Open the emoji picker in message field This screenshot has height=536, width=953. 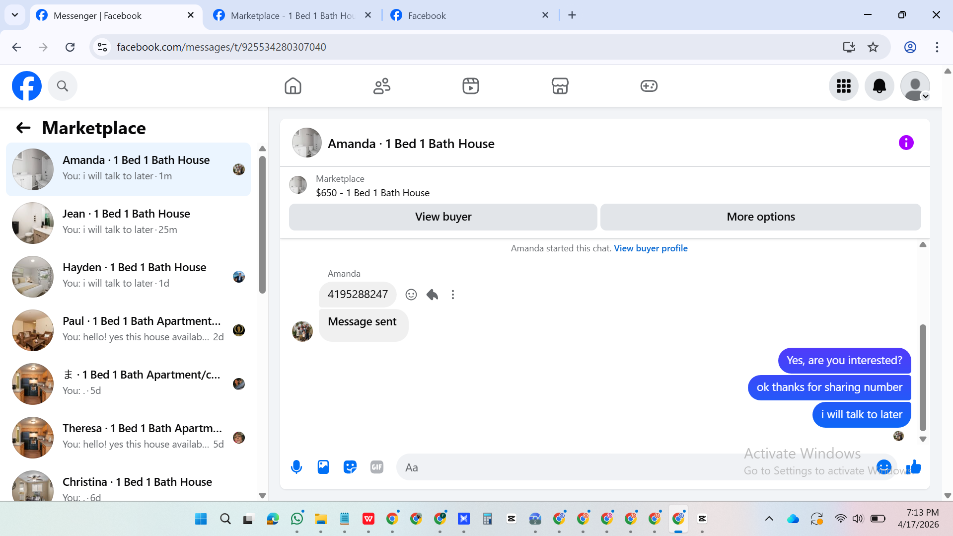pyautogui.click(x=884, y=467)
